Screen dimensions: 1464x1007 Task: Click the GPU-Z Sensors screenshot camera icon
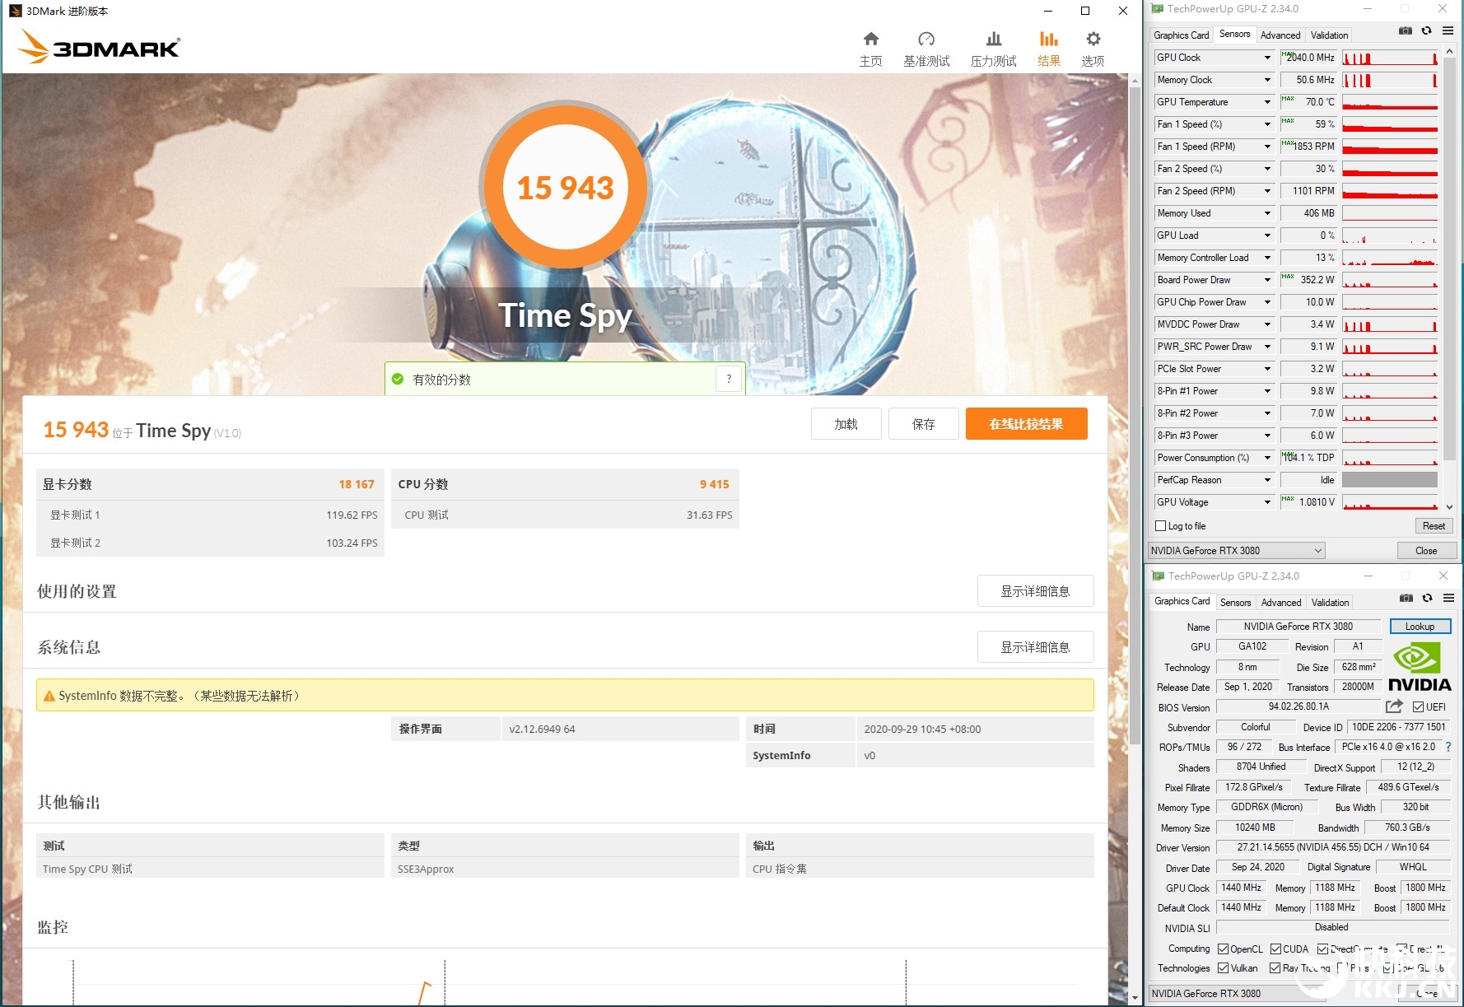pyautogui.click(x=1405, y=31)
